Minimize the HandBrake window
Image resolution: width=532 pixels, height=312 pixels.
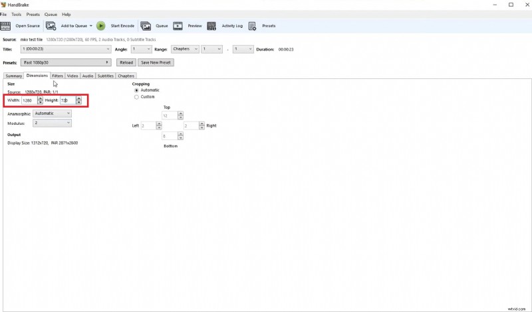tap(495, 5)
